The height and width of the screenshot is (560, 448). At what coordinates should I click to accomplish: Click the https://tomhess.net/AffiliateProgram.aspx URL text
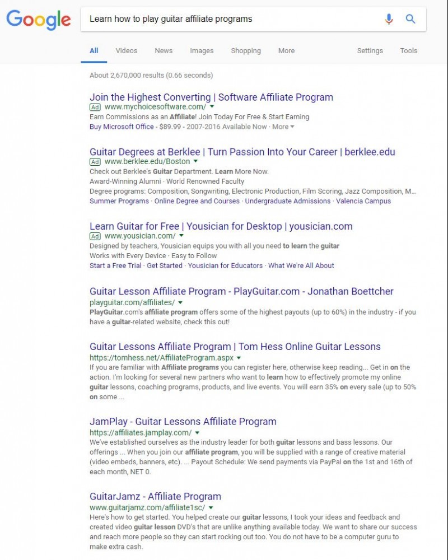(x=161, y=357)
